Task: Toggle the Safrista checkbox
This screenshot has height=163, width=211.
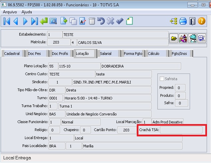Action: tap(162, 79)
